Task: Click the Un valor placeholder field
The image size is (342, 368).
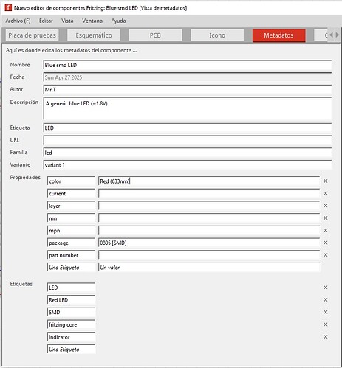Action: click(x=209, y=267)
